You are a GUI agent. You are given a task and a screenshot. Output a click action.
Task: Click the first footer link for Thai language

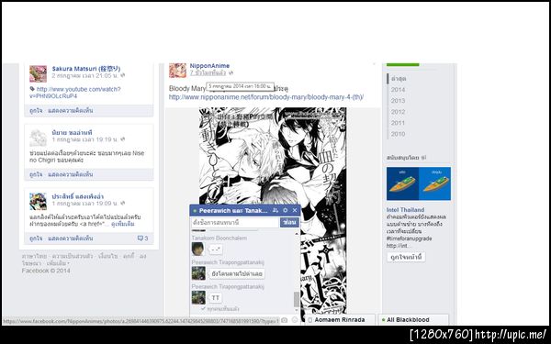tap(35, 256)
